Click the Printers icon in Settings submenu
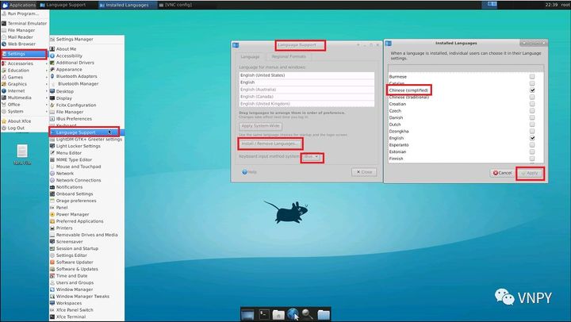The image size is (571, 322). point(52,228)
